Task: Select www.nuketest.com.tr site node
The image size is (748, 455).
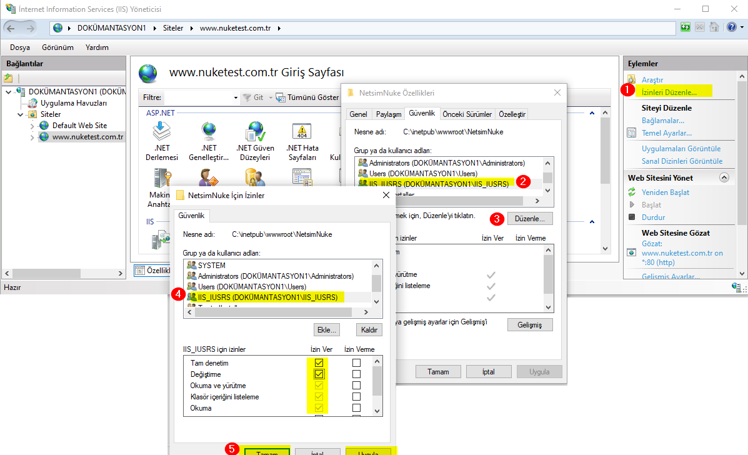Action: (x=87, y=137)
